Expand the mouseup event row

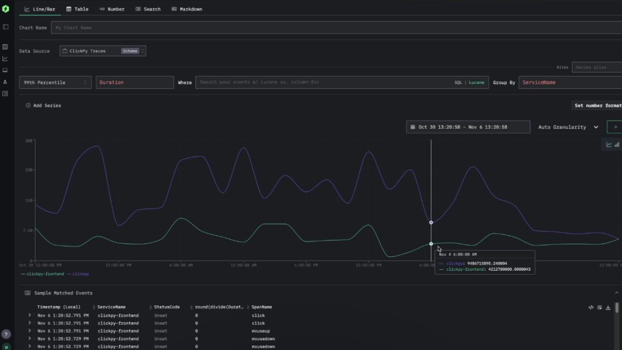pos(29,331)
